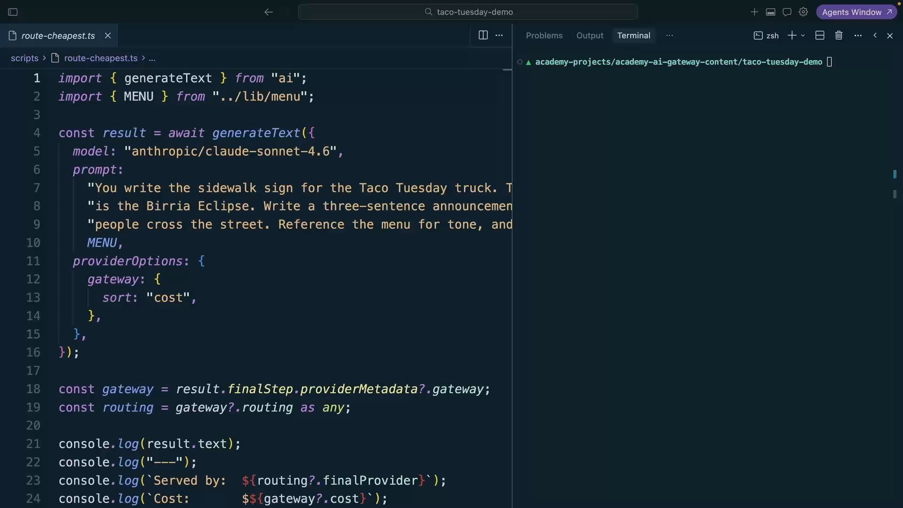The width and height of the screenshot is (903, 508).
Task: Close the terminal panel
Action: tap(890, 36)
